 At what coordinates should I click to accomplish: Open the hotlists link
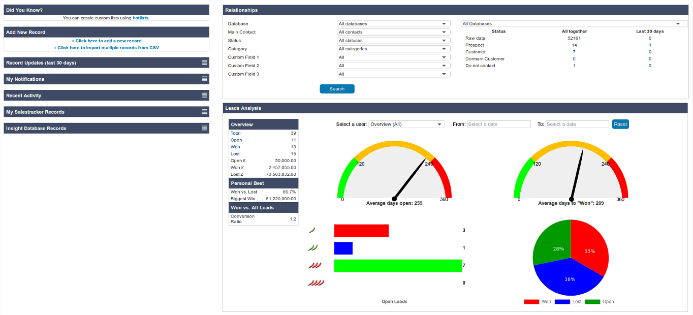pyautogui.click(x=141, y=18)
